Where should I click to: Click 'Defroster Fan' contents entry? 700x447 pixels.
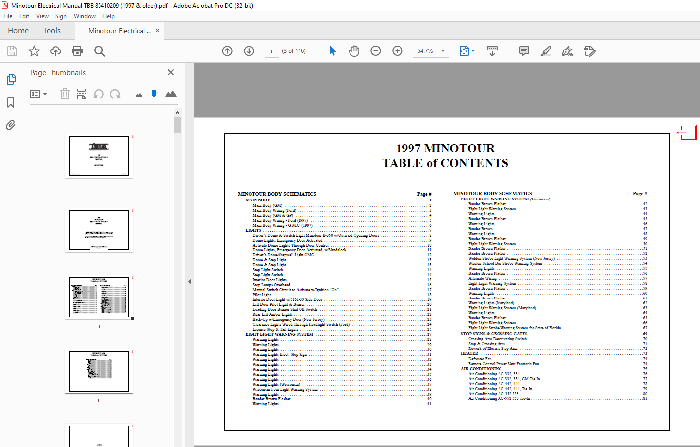[480, 359]
